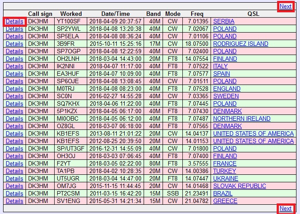The image size is (300, 214).
Task: Open Details for the OH2LNH contact
Action: click(x=15, y=59)
